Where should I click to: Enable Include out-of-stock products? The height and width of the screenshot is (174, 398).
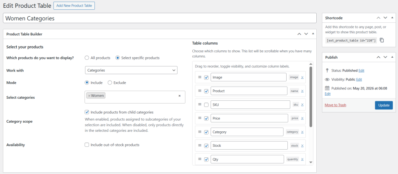point(87,145)
